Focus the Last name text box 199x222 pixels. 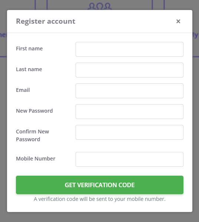(129, 70)
